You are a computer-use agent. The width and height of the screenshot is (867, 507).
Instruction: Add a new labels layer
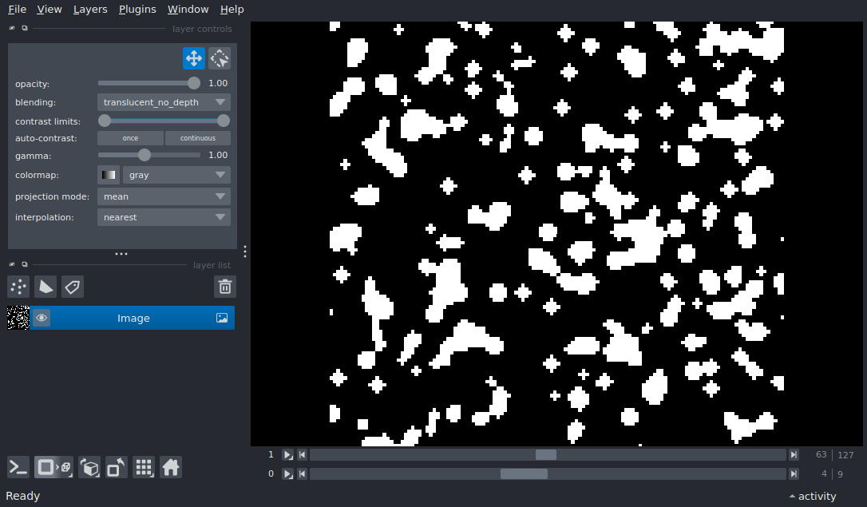(73, 287)
